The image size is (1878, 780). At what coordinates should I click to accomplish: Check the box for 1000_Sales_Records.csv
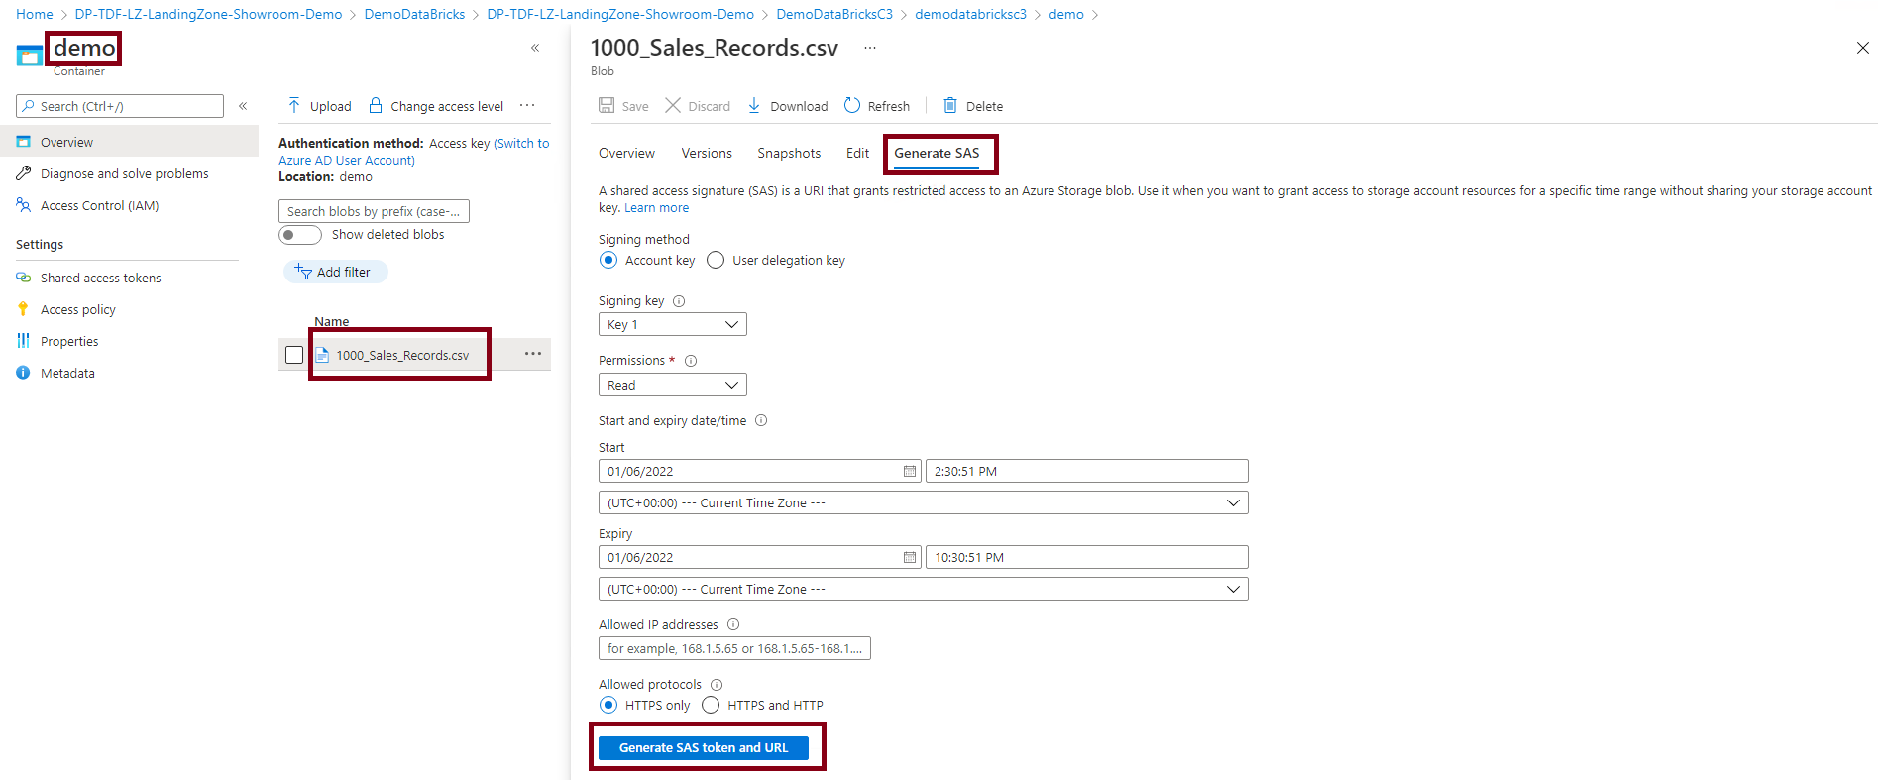[294, 355]
